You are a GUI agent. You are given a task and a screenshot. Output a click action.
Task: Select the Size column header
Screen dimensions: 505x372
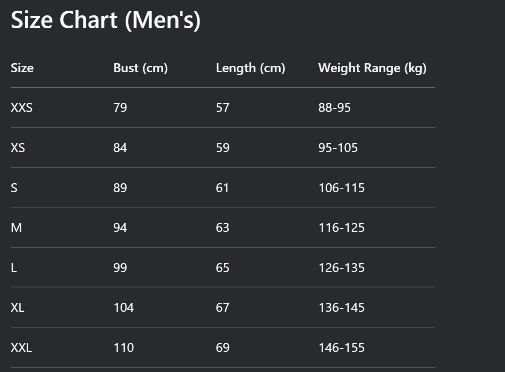pyautogui.click(x=22, y=68)
